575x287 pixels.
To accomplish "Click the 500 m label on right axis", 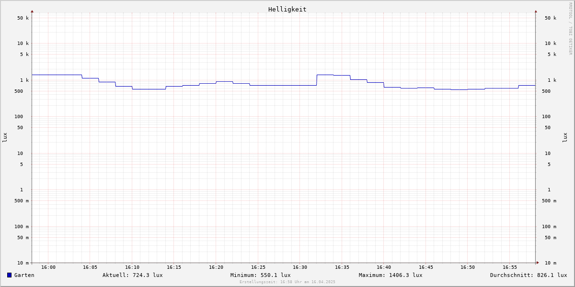I will [549, 201].
